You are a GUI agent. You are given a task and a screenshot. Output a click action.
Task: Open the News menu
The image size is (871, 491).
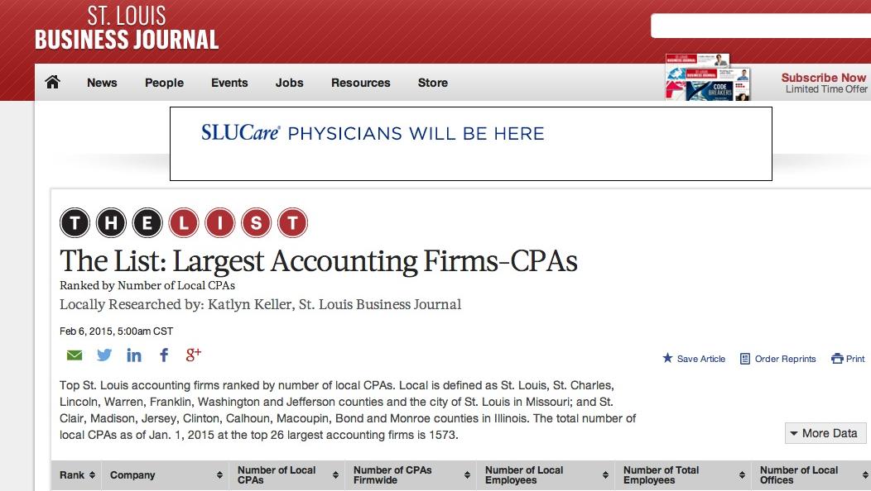102,83
